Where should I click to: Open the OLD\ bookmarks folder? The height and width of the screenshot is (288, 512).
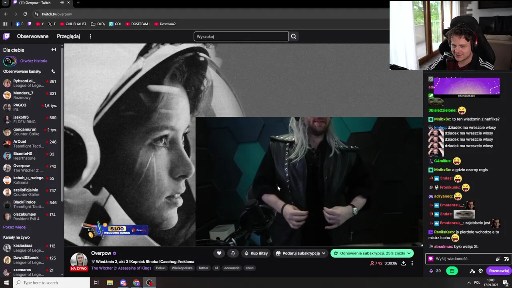(98, 24)
